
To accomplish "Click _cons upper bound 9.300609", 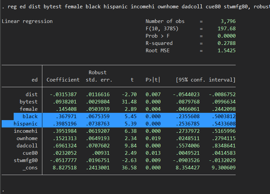I will pos(224,168).
